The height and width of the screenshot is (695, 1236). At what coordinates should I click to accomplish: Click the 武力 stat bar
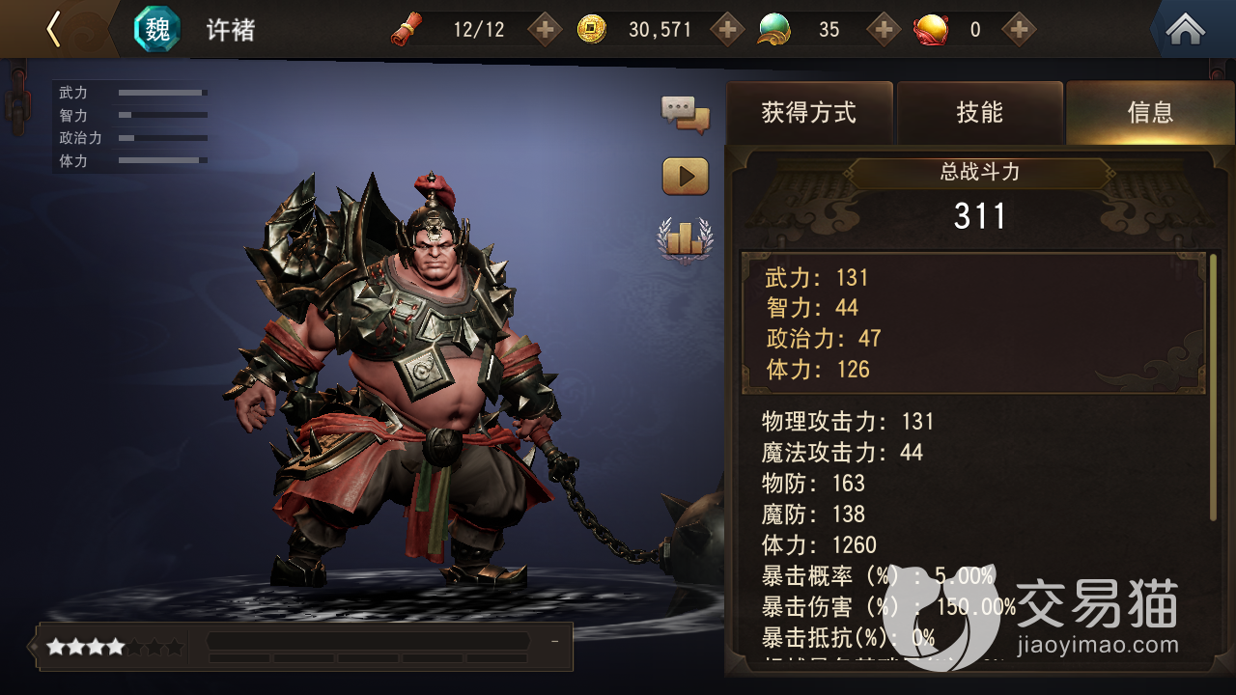point(162,93)
